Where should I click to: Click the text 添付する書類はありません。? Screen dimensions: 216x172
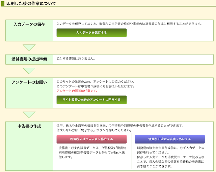click(x=76, y=59)
